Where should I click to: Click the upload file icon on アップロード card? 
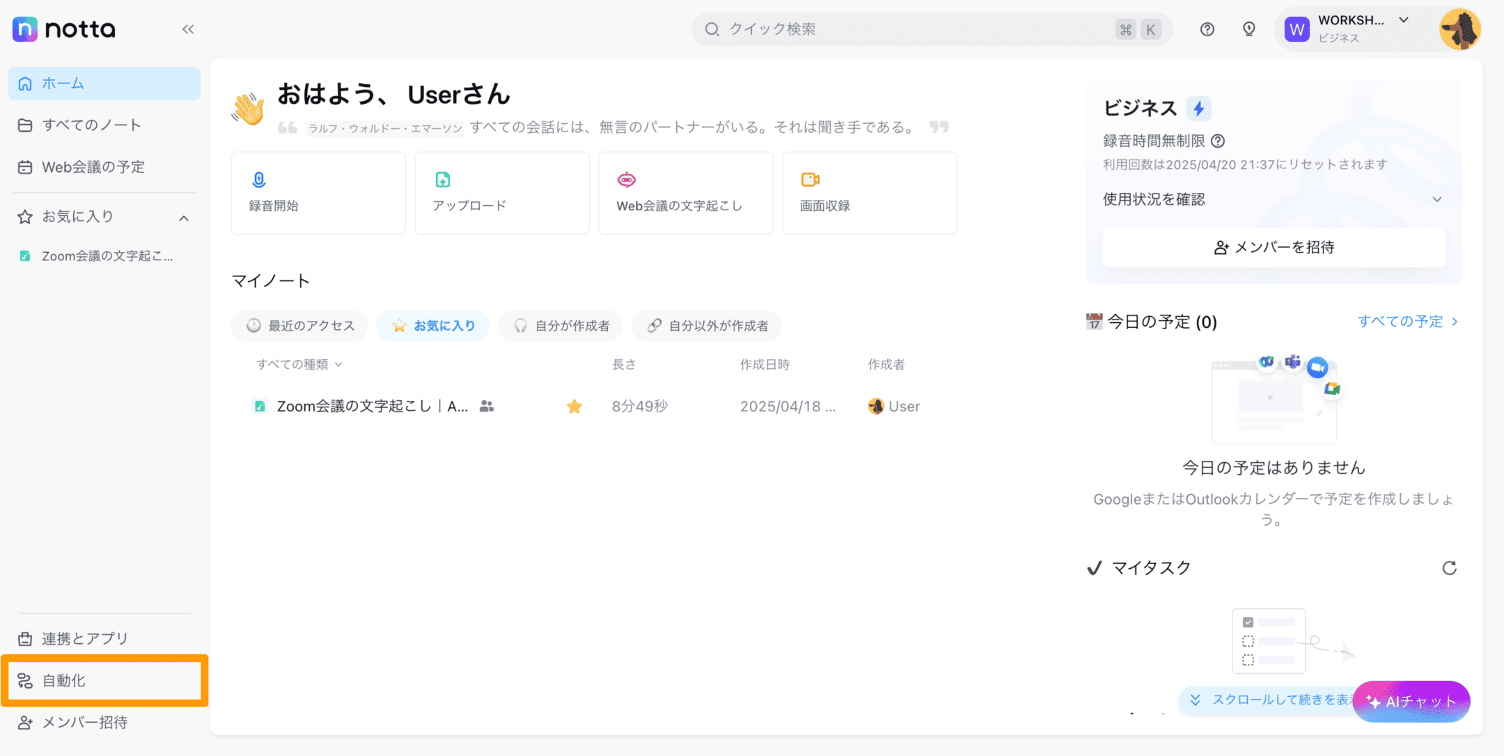coord(443,180)
